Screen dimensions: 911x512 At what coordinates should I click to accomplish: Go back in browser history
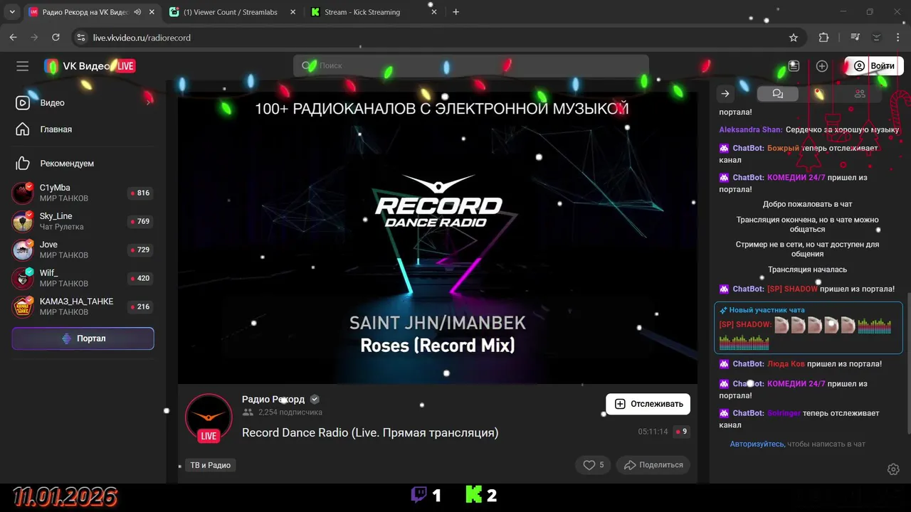click(x=13, y=38)
